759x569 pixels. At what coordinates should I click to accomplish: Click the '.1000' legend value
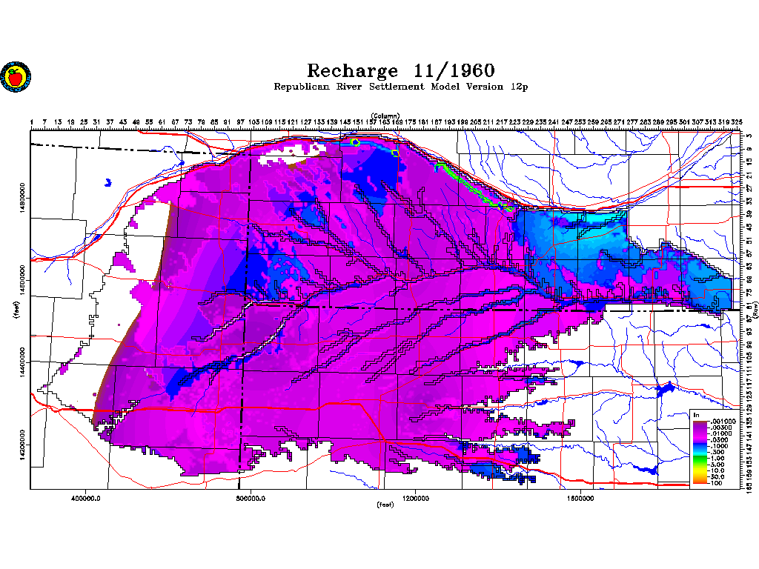point(719,446)
